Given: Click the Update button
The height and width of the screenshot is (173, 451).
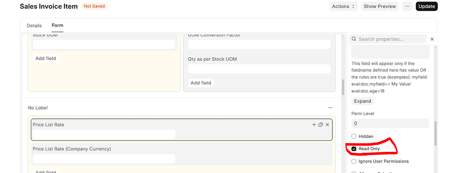Looking at the screenshot, I should click(426, 6).
